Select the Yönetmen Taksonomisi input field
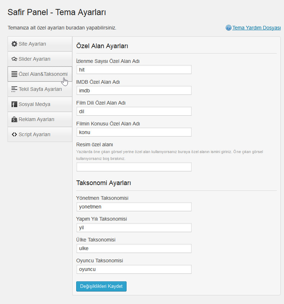The width and height of the screenshot is (284, 304). (x=134, y=207)
